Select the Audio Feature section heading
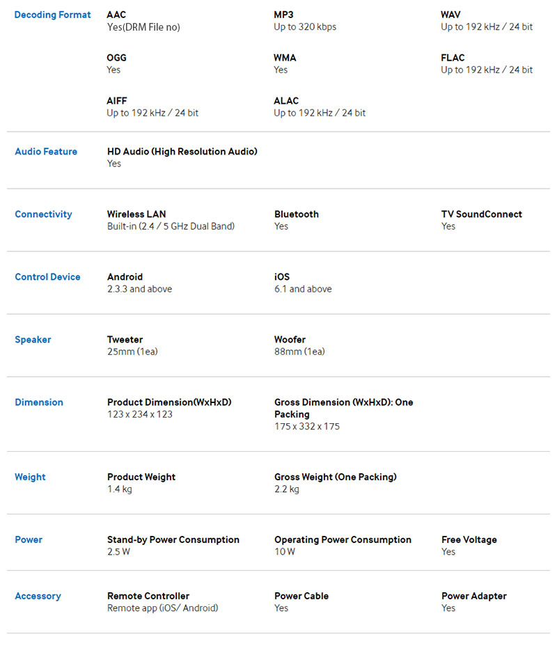Image resolution: width=557 pixels, height=648 pixels. pos(46,152)
